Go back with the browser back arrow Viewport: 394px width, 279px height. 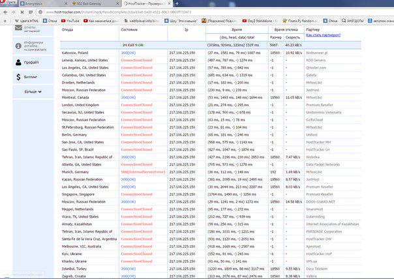pyautogui.click(x=5, y=12)
